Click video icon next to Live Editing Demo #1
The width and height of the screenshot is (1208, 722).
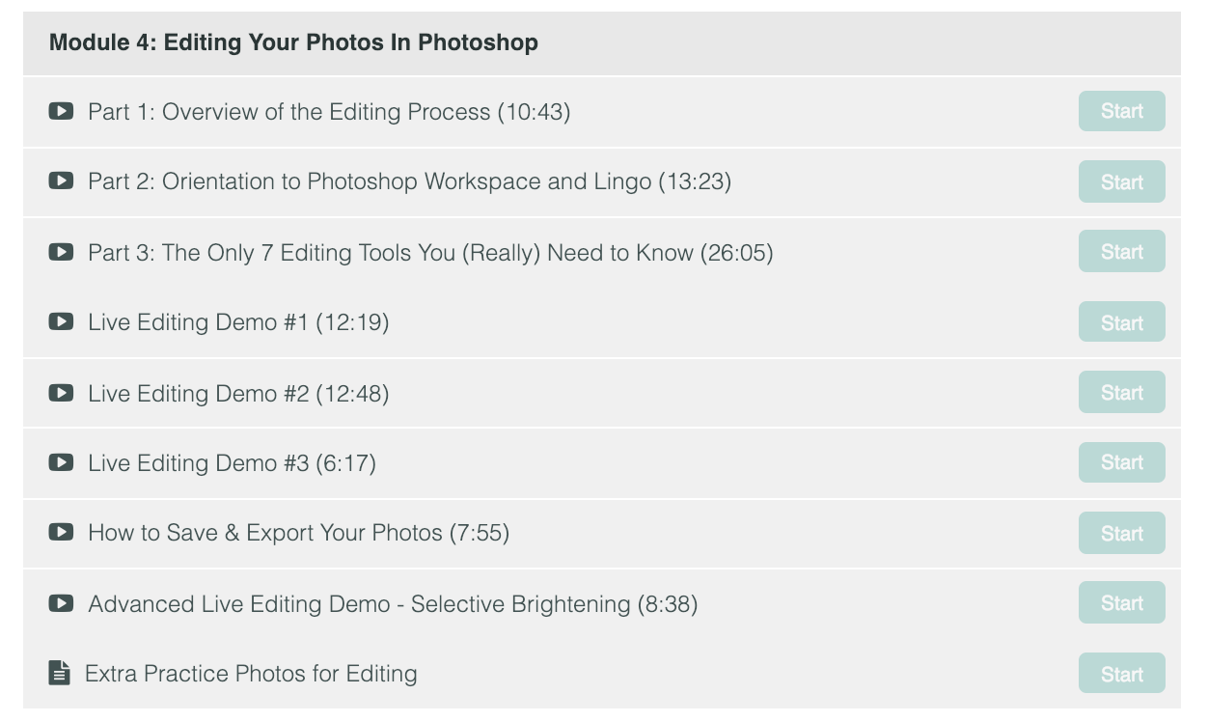[x=61, y=321]
